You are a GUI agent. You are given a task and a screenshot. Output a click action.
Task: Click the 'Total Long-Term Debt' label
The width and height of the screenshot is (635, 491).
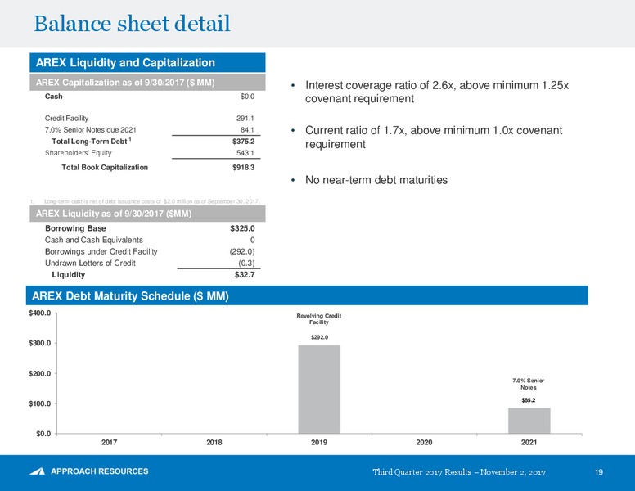tap(91, 141)
